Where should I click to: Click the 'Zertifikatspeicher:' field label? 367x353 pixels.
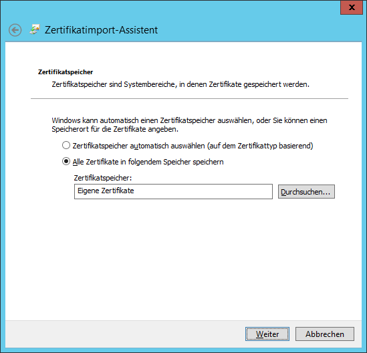tap(103, 178)
